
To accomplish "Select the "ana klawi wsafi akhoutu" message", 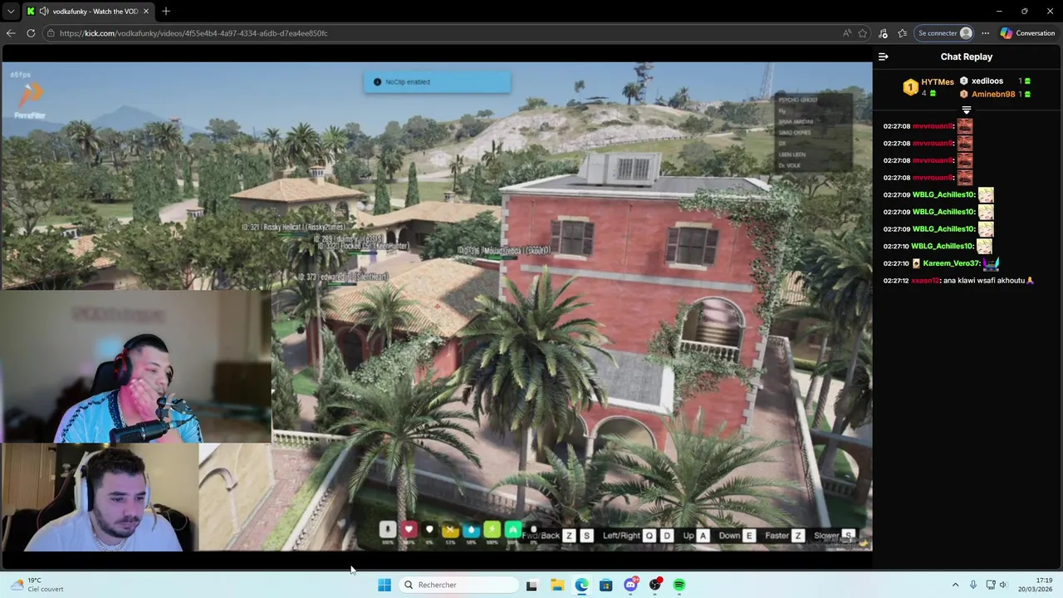I will coord(984,281).
